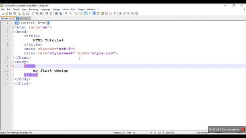The image size is (246, 138).
Task: Toggle Show All Characters paragraph icon
Action: 90,13
